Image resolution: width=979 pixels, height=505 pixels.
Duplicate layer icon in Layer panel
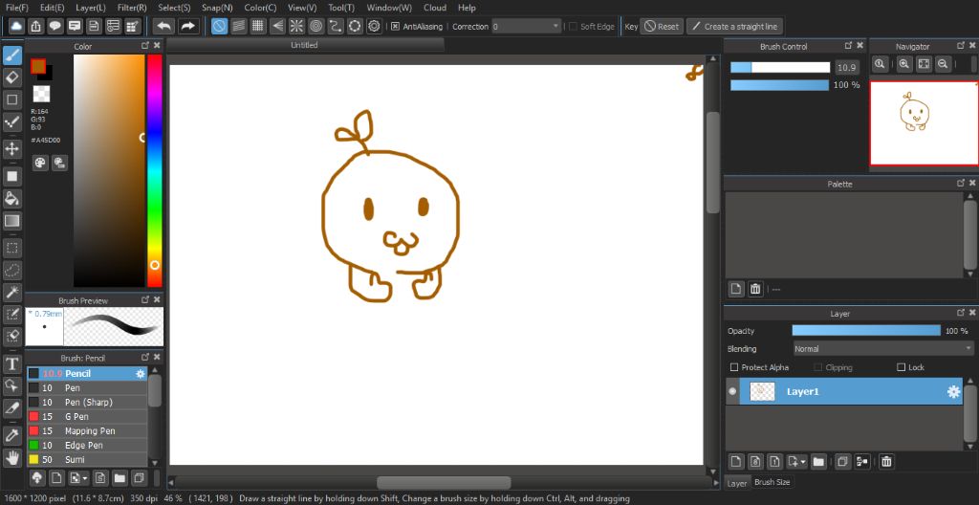coord(841,462)
